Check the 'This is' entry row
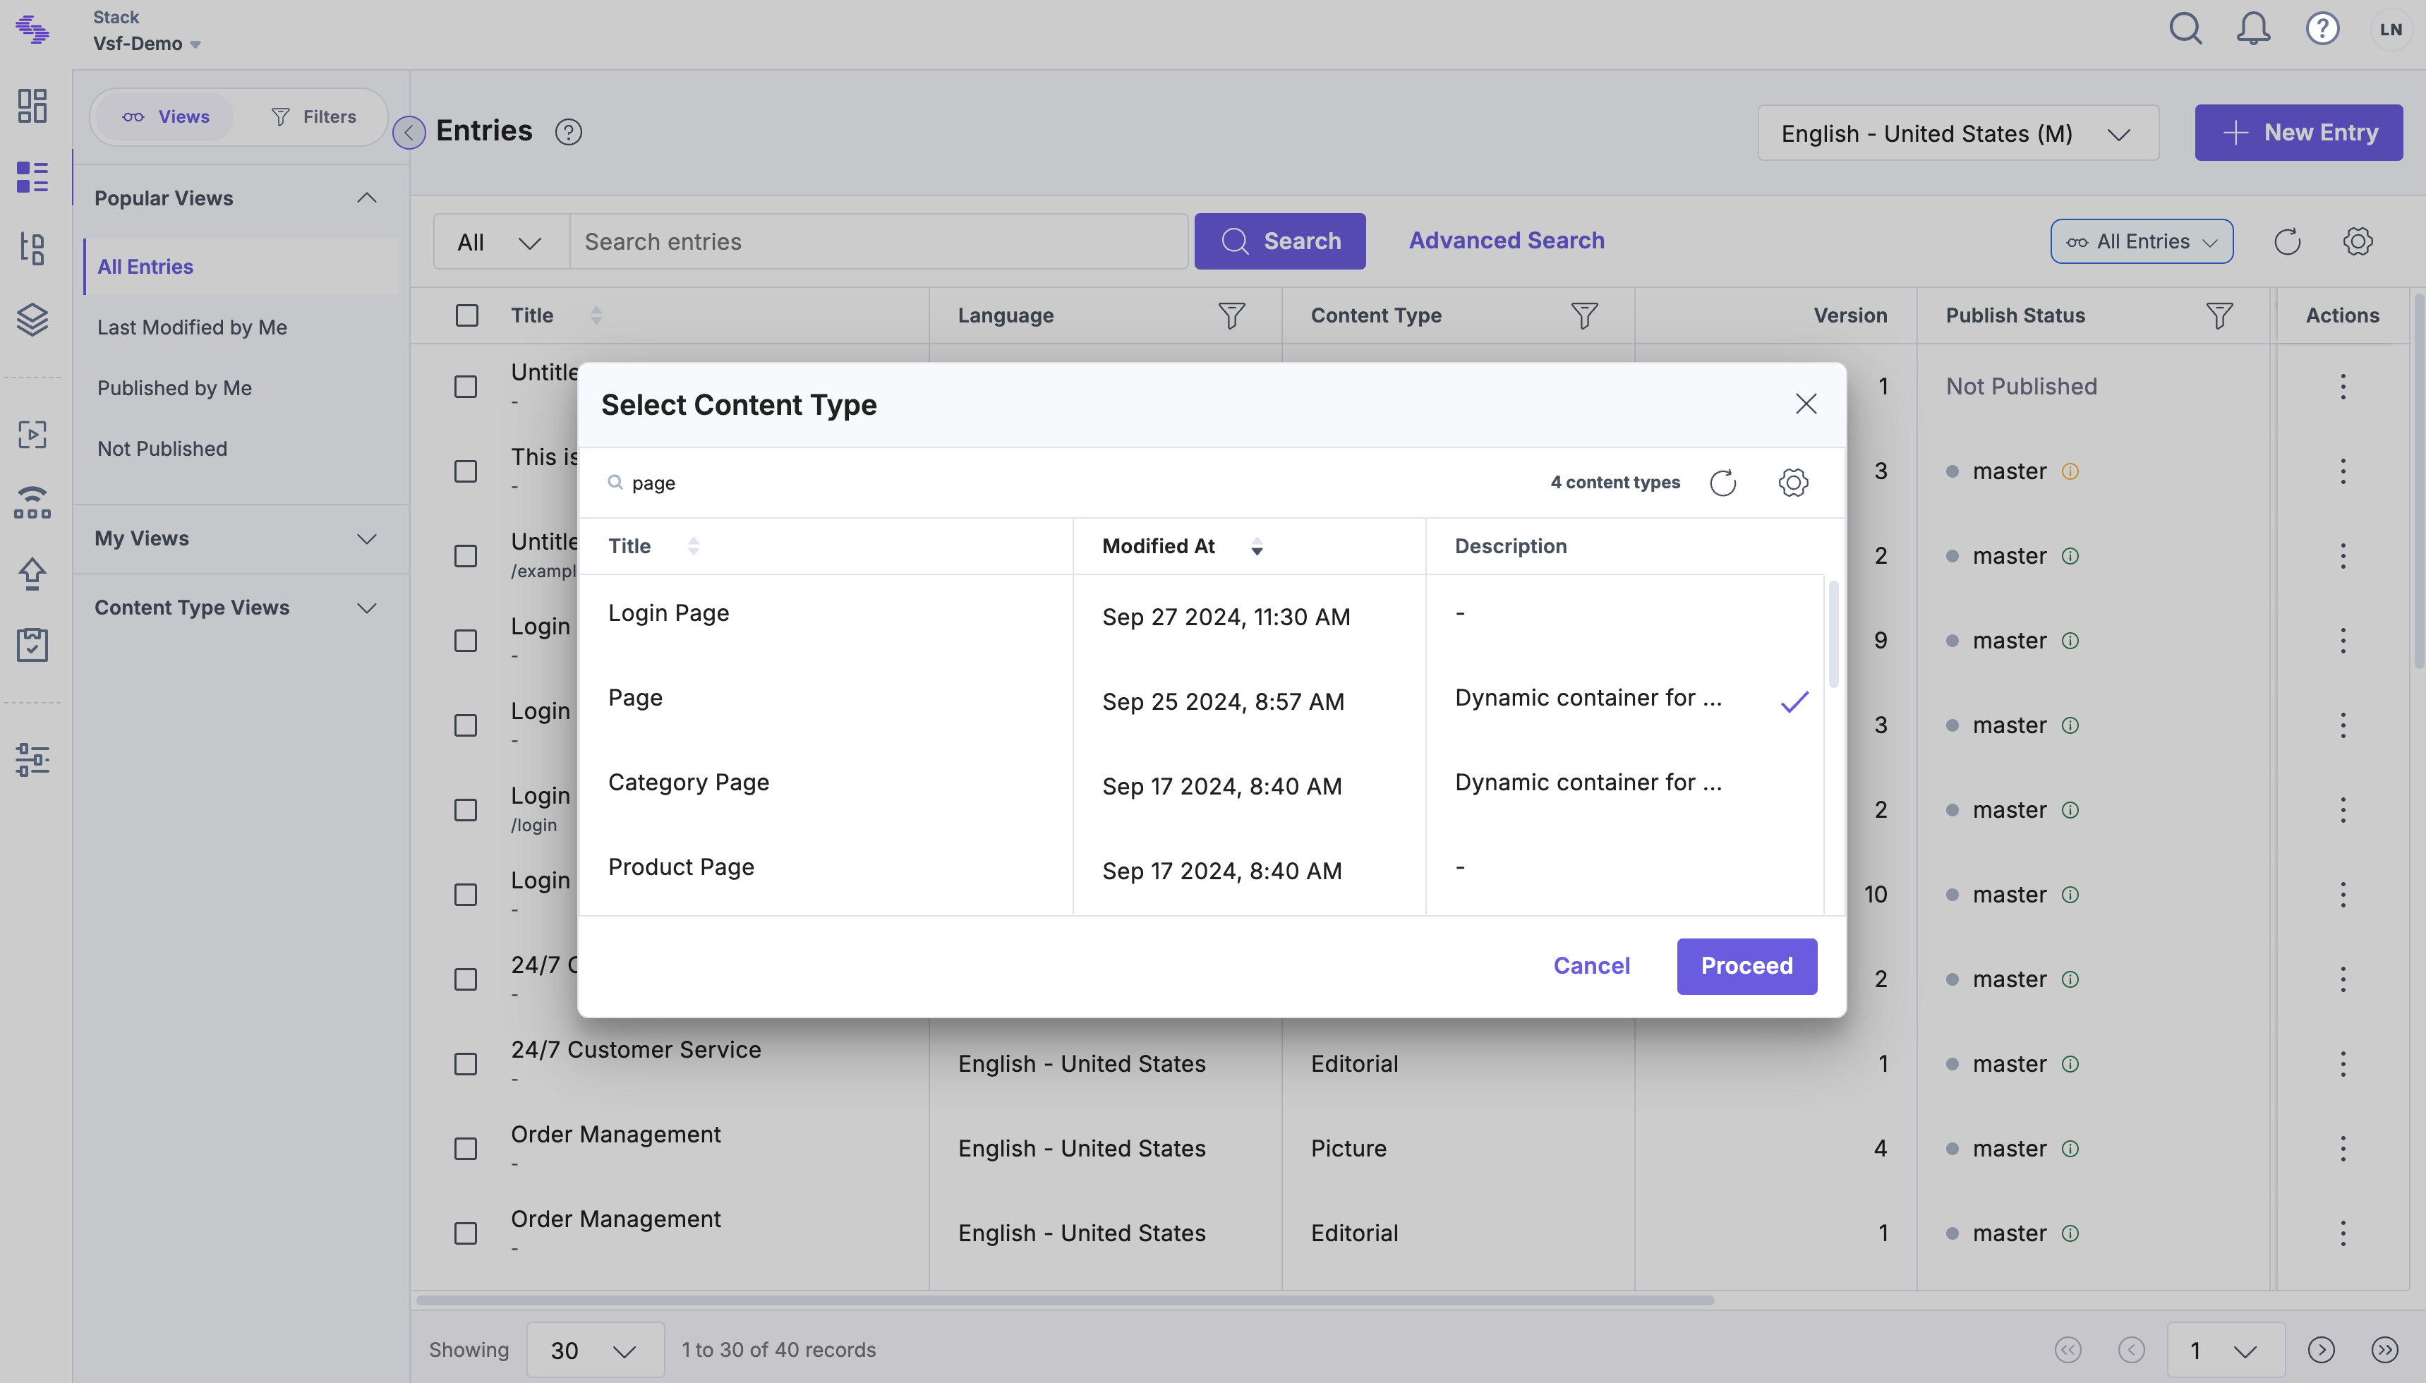This screenshot has height=1383, width=2426. coord(466,471)
